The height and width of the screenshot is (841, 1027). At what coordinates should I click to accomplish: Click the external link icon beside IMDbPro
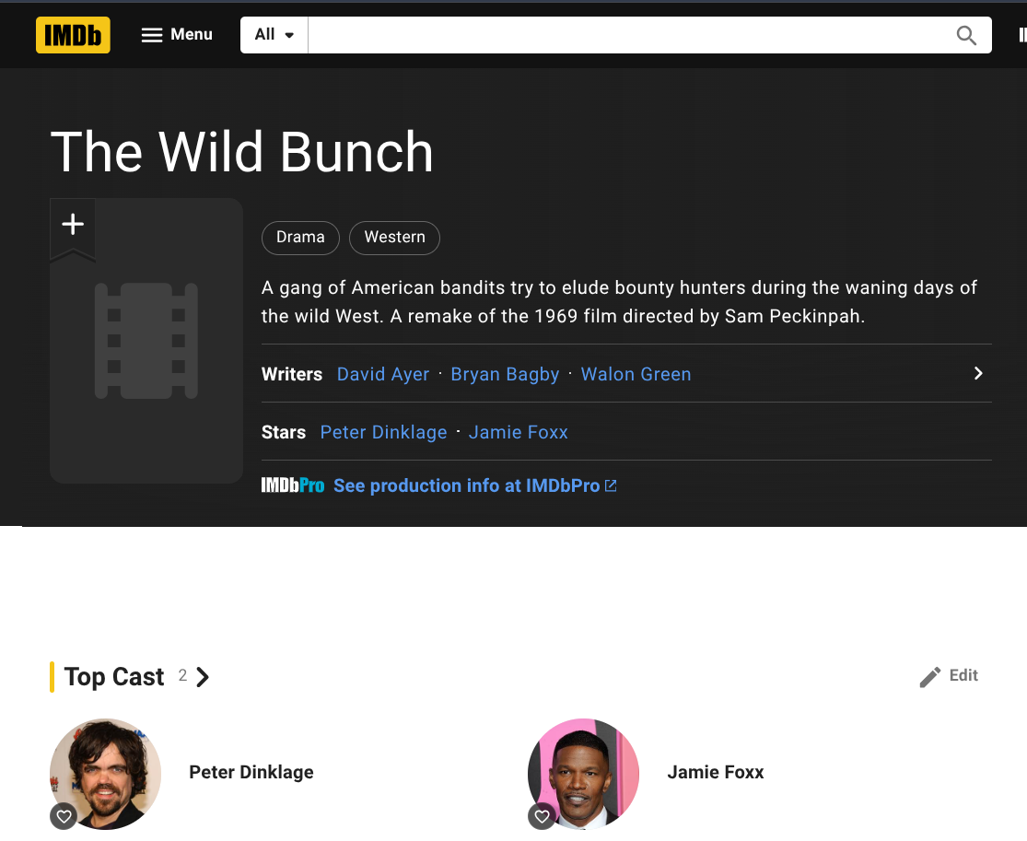(611, 485)
